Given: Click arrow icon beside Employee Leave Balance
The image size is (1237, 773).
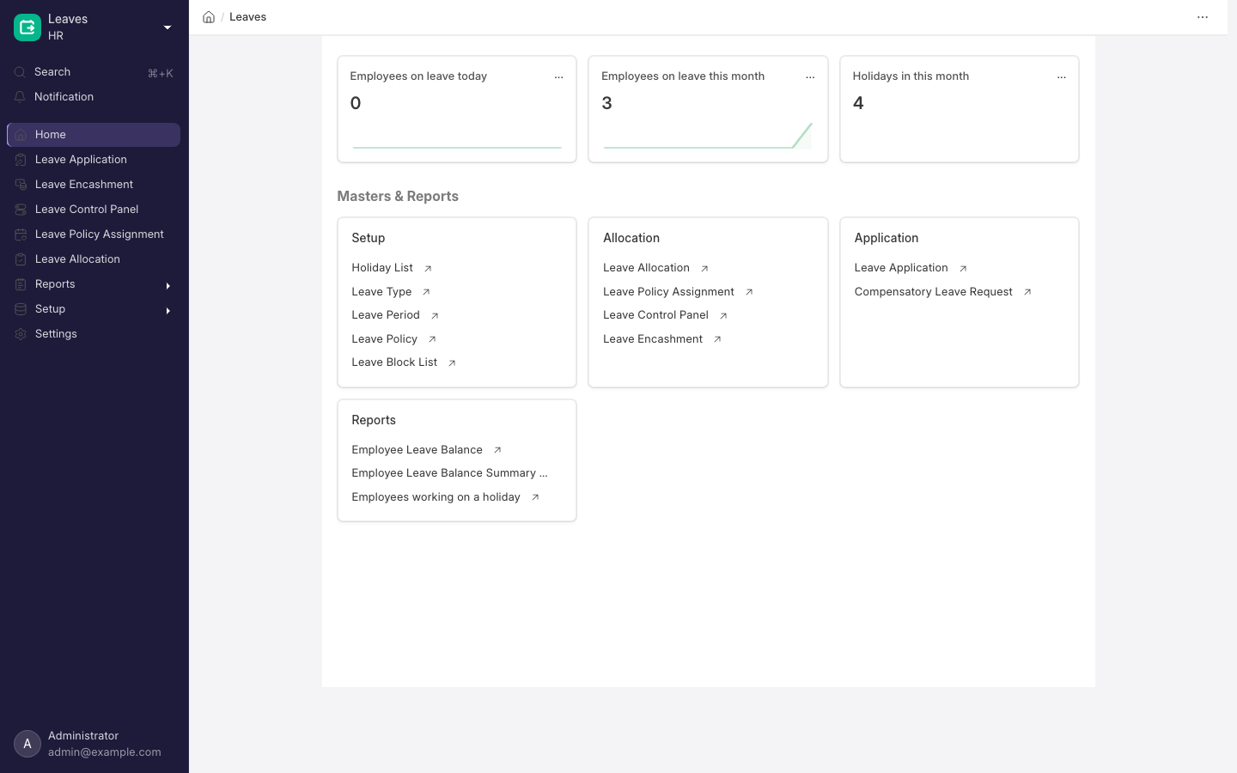Looking at the screenshot, I should coord(497,450).
